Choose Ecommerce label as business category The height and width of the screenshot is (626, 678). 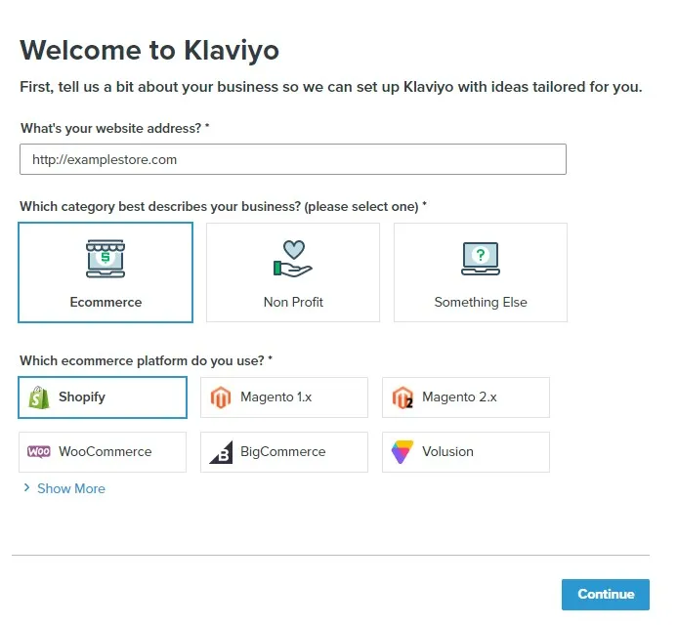coord(106,302)
